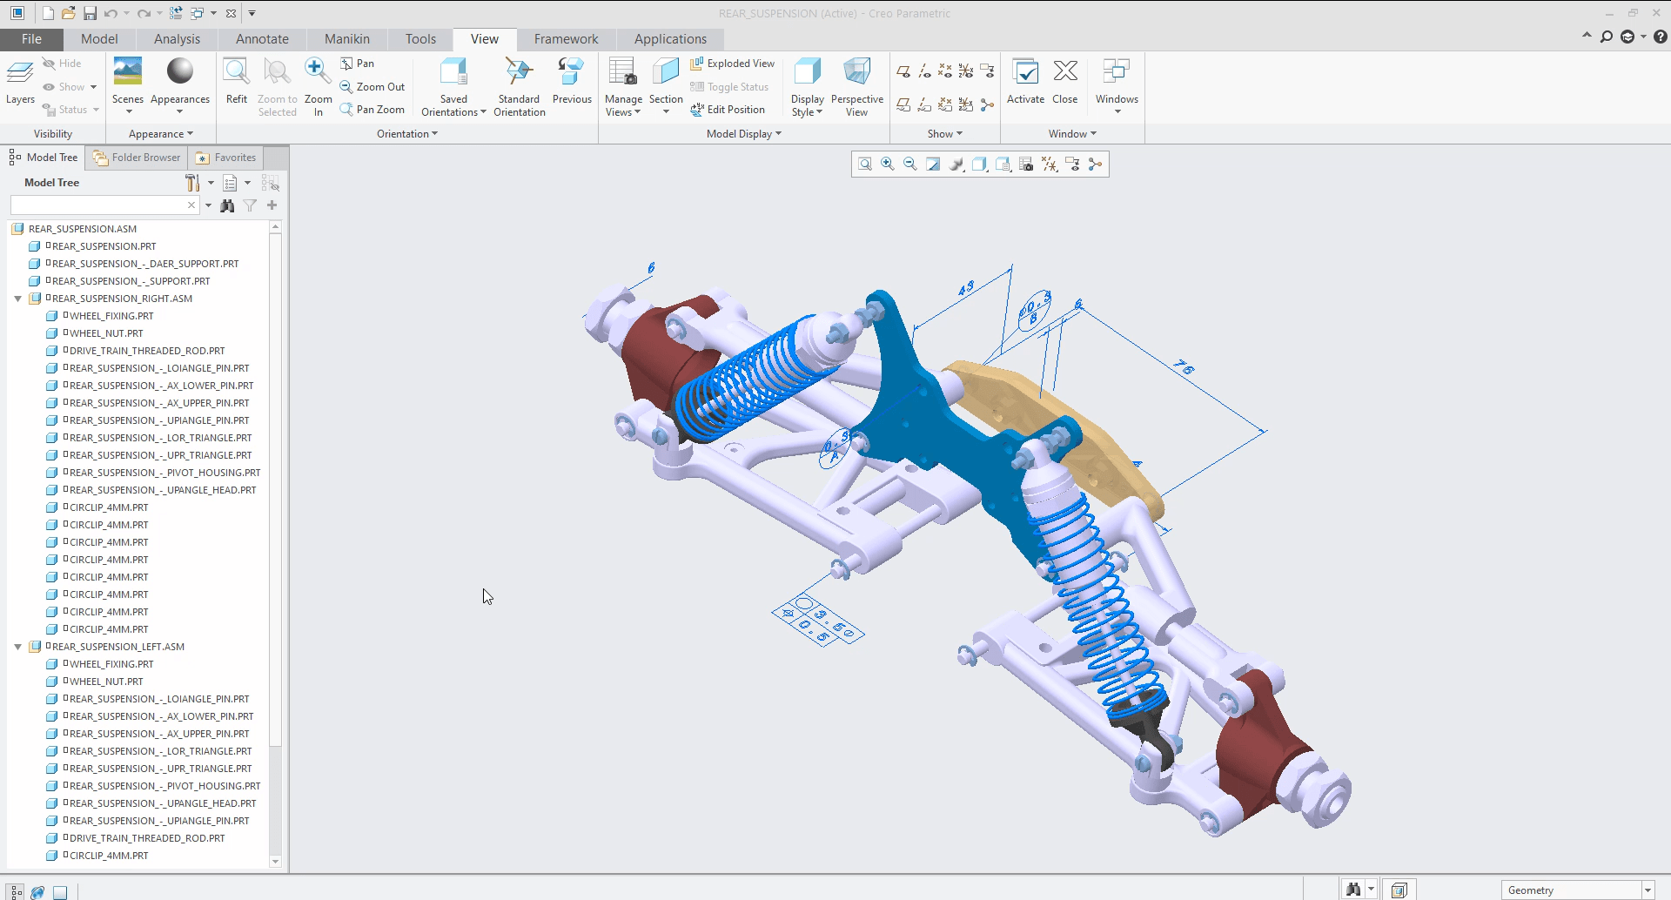1671x900 pixels.
Task: Toggle Exploded View for the assembly
Action: coord(732,63)
